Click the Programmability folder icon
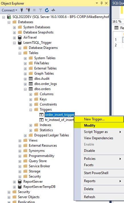The height and width of the screenshot is (203, 124). [x=25, y=156]
